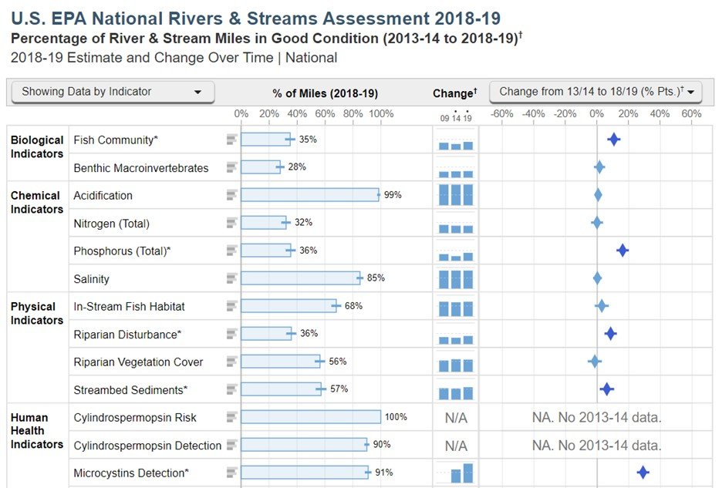Click the detail icon beside Fish Community
The height and width of the screenshot is (488, 722).
[231, 140]
